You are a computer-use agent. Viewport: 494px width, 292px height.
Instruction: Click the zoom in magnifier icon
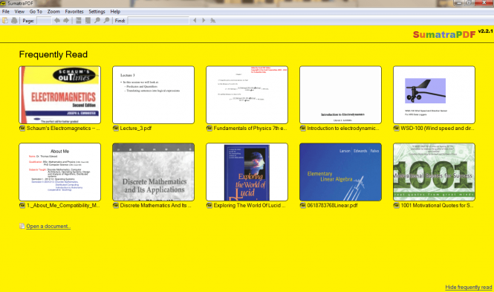106,21
